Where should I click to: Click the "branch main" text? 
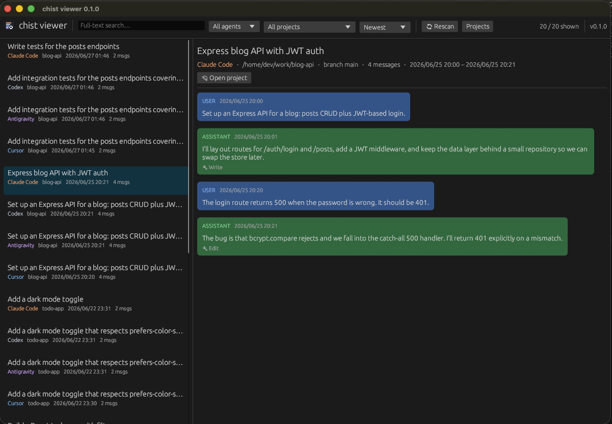click(x=341, y=65)
